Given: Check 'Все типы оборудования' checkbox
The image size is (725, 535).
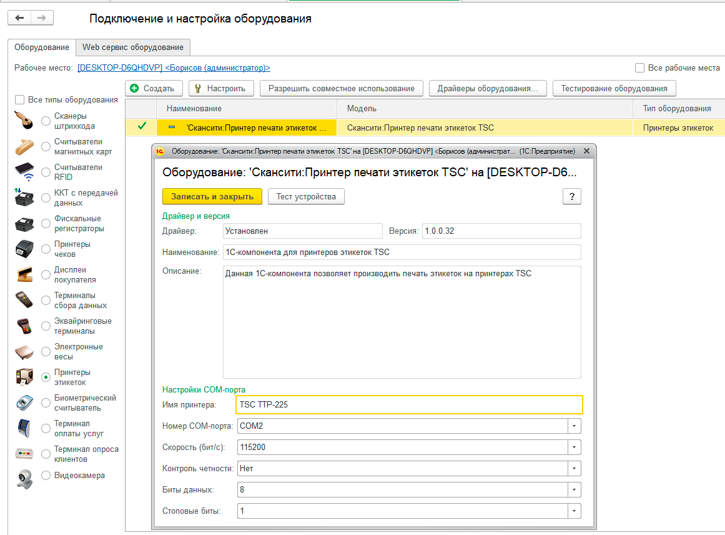Looking at the screenshot, I should [x=19, y=100].
